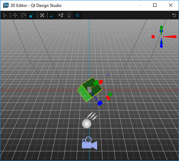Screen dimensions: 179x161
Task: Toggle grid visibility
Action: (x=77, y=15)
